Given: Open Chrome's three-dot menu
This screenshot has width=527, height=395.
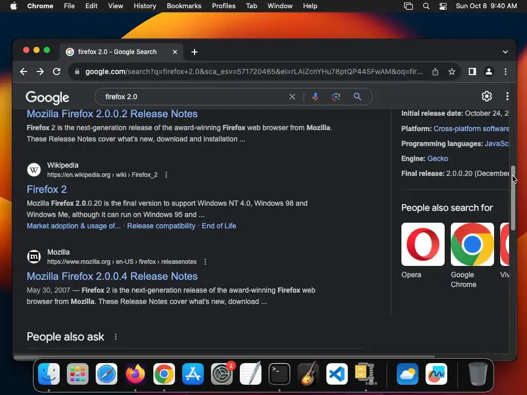Looking at the screenshot, I should point(505,71).
